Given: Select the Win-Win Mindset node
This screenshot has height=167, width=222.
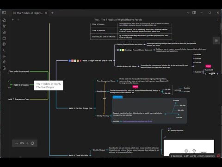Looking at the screenshot, I should tap(99, 150).
